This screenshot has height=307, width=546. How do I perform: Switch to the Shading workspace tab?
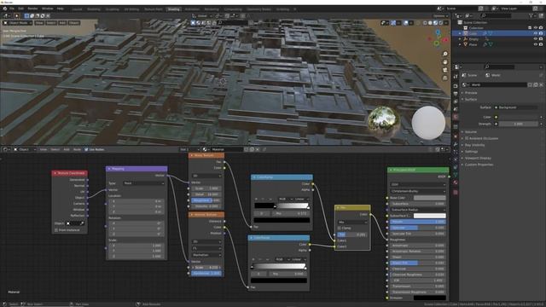[173, 9]
